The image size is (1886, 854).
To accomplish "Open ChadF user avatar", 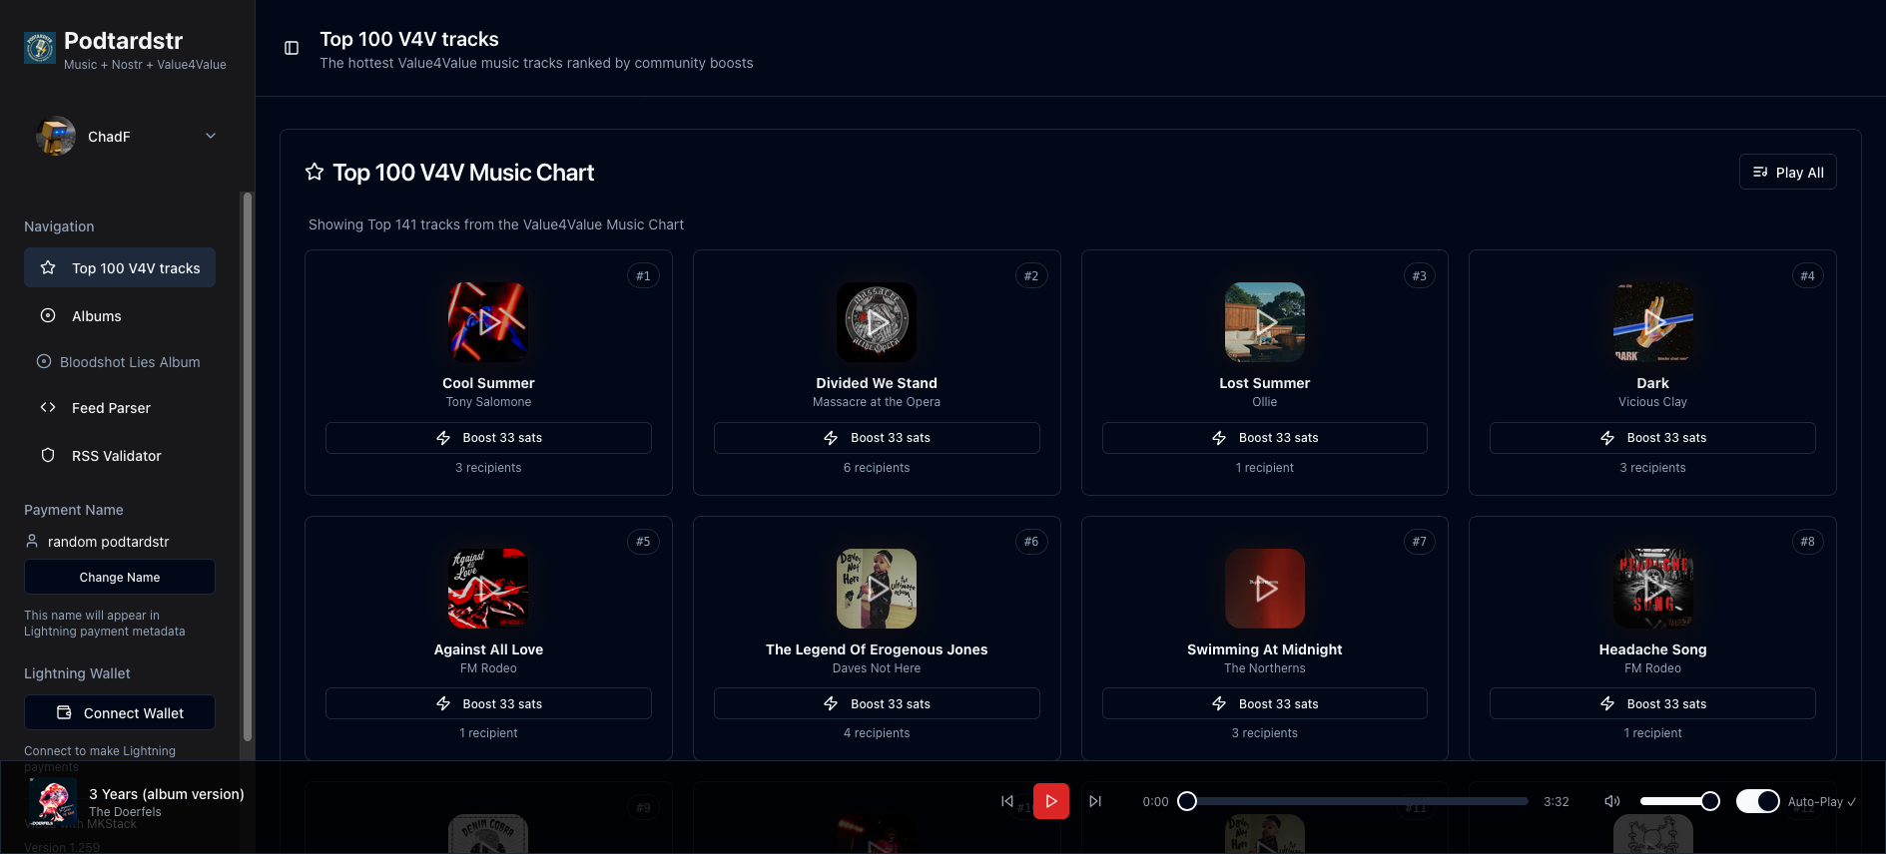I will (56, 137).
